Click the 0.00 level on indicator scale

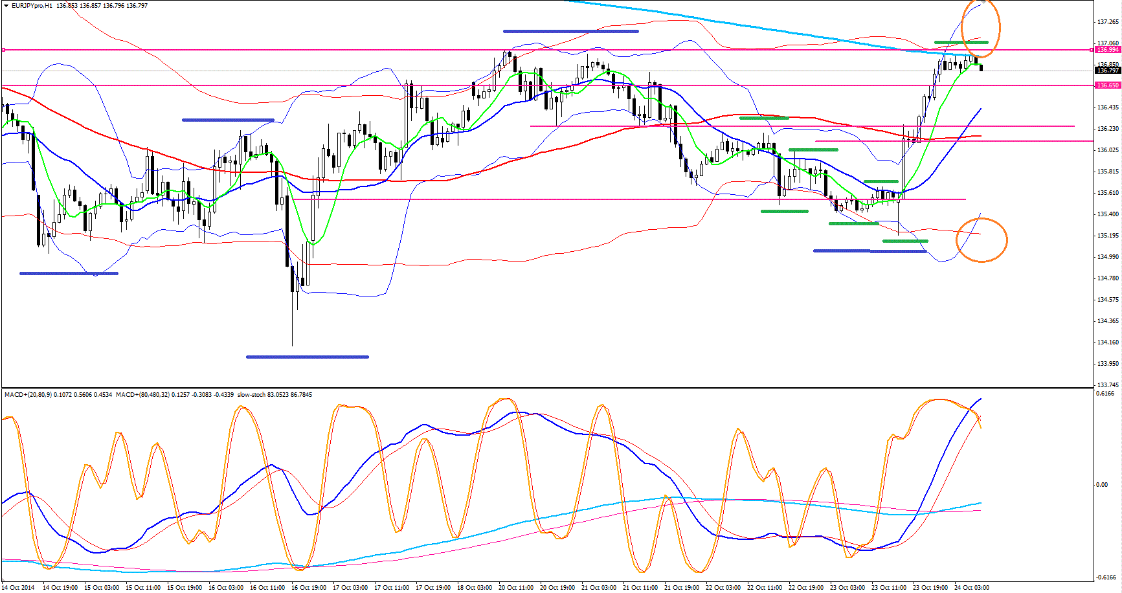click(1101, 485)
